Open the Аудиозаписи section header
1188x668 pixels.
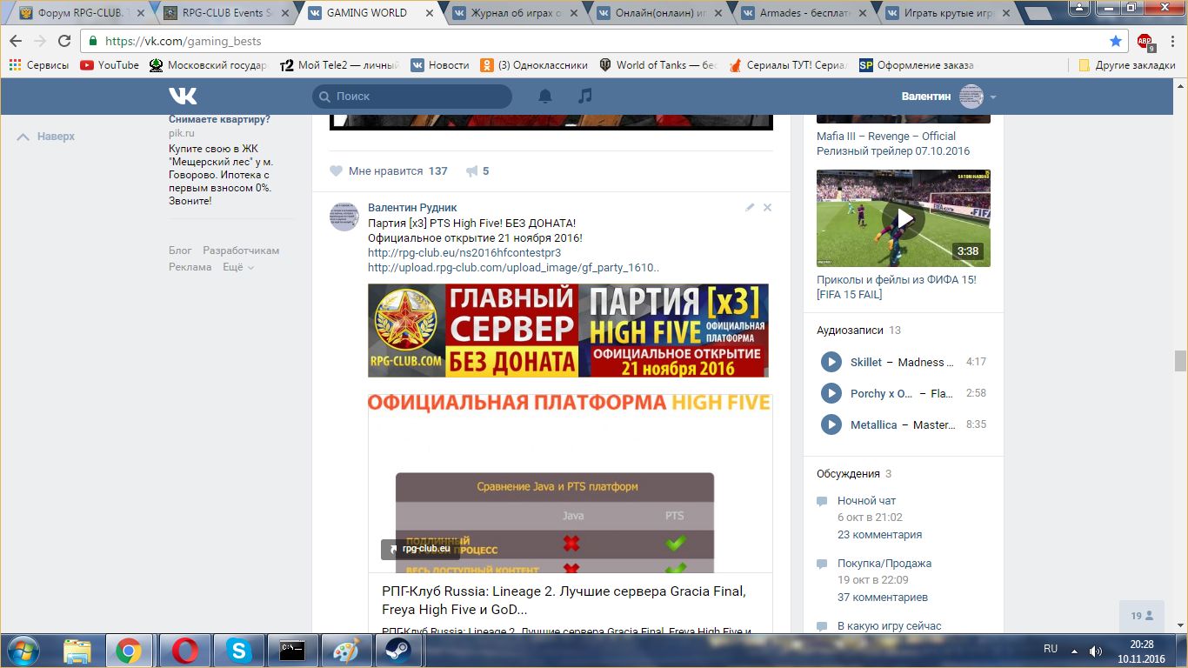pos(850,331)
